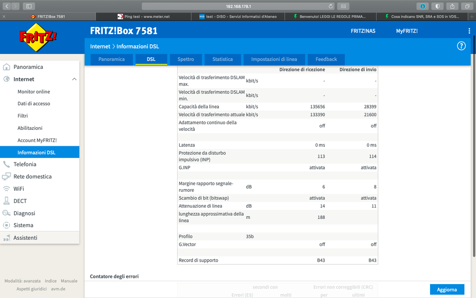Visit avm.de footer link
This screenshot has width=476, height=298.
58,289
